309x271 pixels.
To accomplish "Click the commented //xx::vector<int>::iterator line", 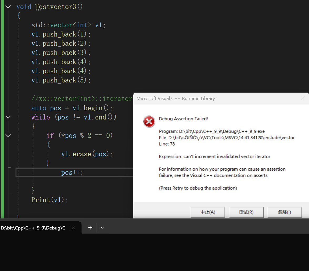I will (82, 98).
